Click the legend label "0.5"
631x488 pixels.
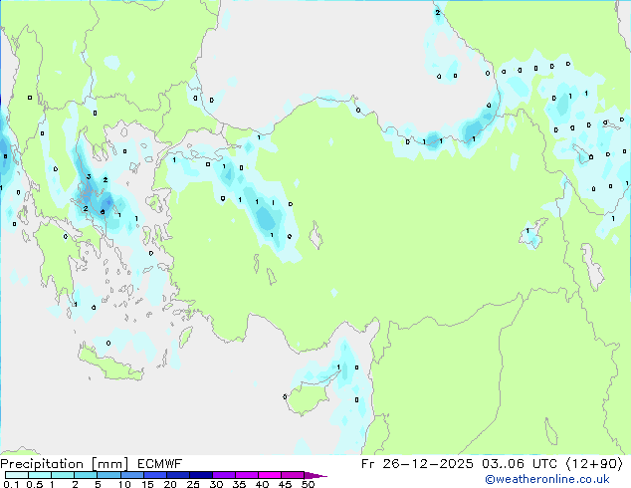(34, 484)
